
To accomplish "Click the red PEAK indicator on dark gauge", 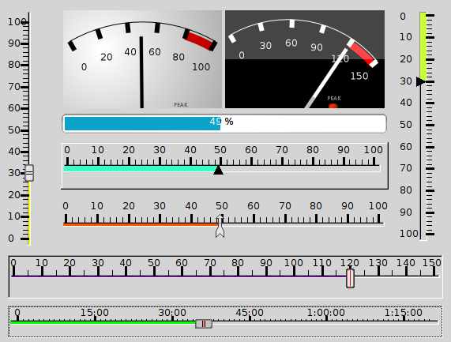I will (x=333, y=106).
